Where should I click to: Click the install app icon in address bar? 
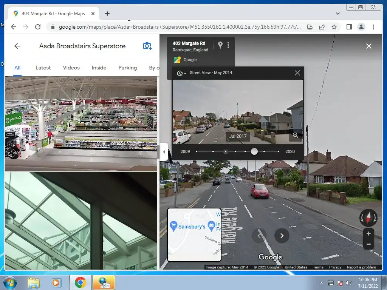[x=310, y=27]
